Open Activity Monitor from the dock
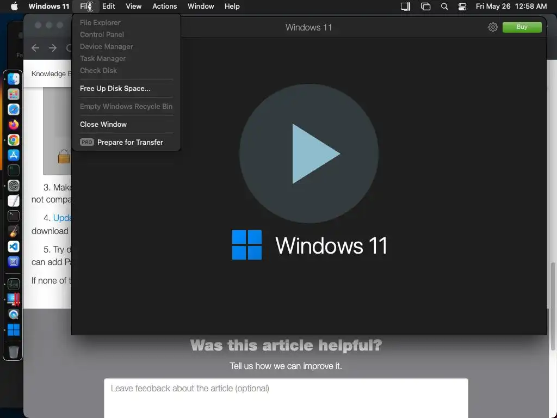This screenshot has width=557, height=418. (x=14, y=284)
